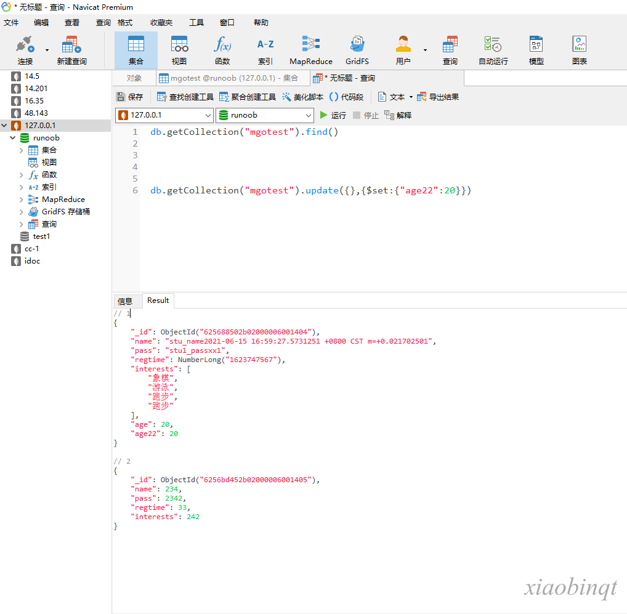Select the idoc connection in tree

[x=32, y=262]
